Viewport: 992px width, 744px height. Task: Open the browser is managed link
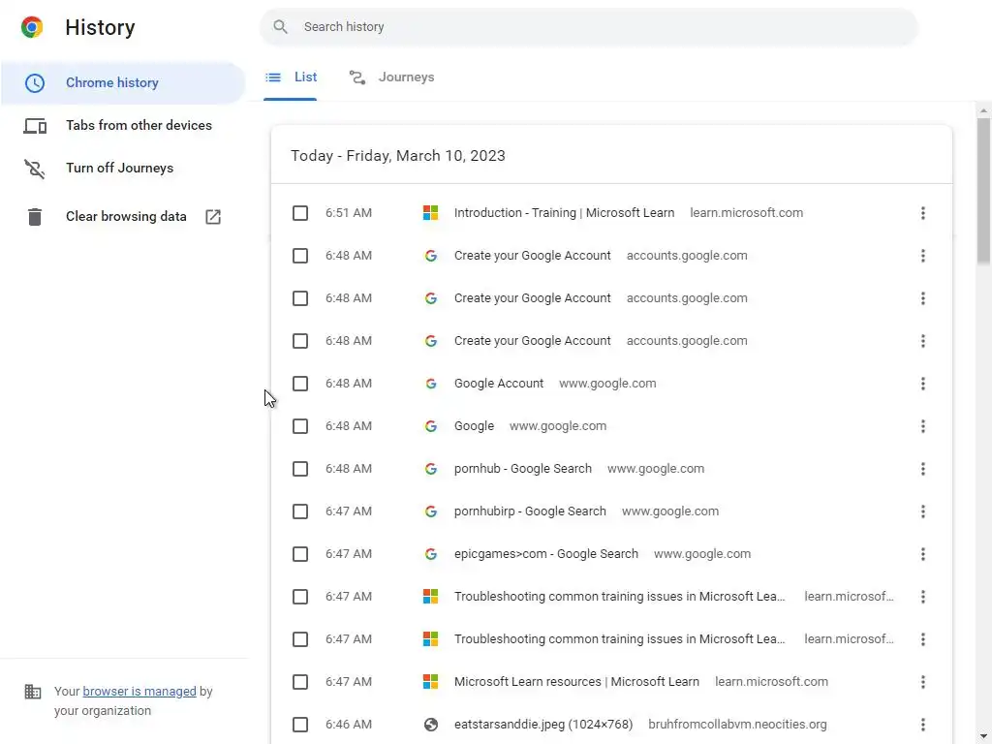pos(139,692)
